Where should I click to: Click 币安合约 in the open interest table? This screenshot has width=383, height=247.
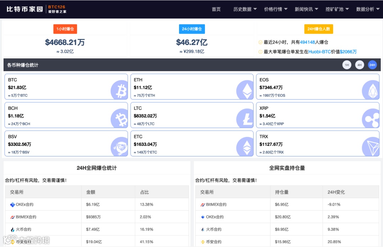tap(214, 242)
